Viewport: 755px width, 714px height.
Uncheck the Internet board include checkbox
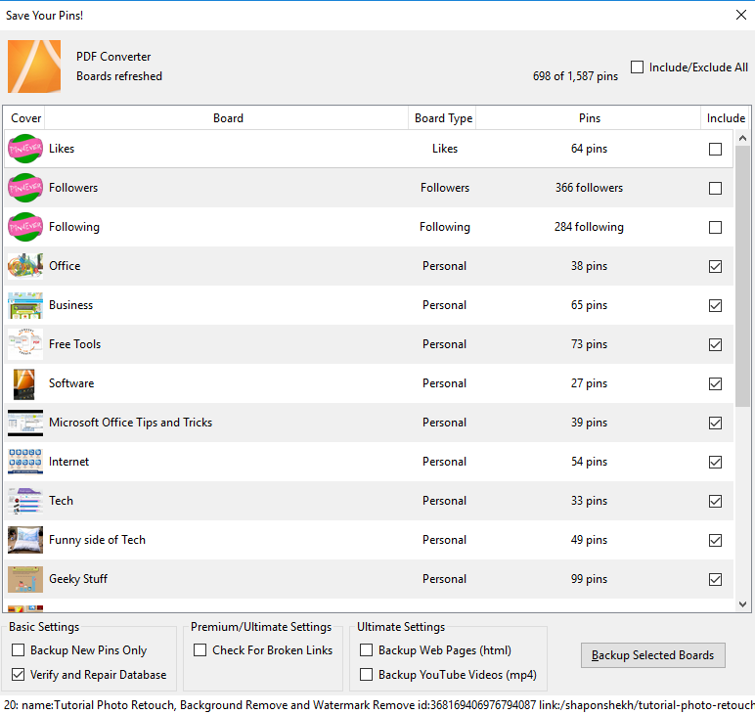tap(716, 462)
